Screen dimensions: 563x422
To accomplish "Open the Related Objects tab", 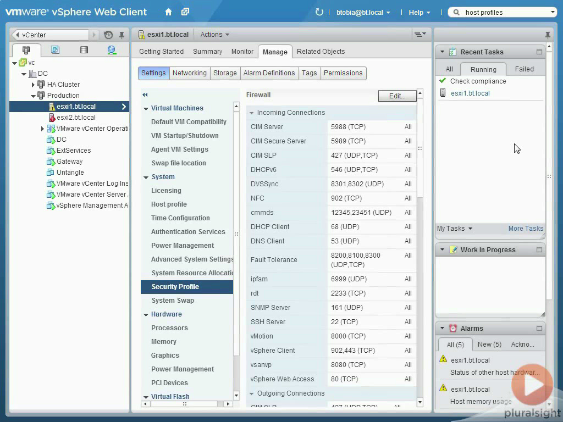I will 321,52.
